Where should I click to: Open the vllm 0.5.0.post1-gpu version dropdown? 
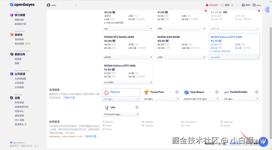[121, 114]
